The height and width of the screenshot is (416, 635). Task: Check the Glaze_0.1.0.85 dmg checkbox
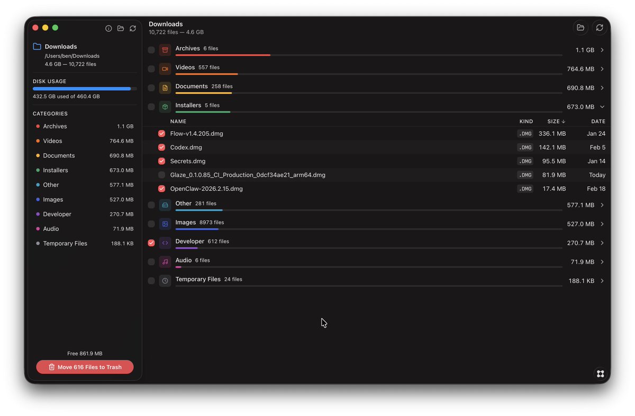(x=162, y=175)
